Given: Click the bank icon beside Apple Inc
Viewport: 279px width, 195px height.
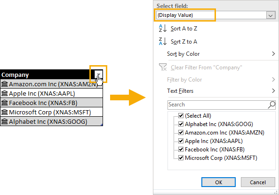Looking at the screenshot, I should 4,93.
